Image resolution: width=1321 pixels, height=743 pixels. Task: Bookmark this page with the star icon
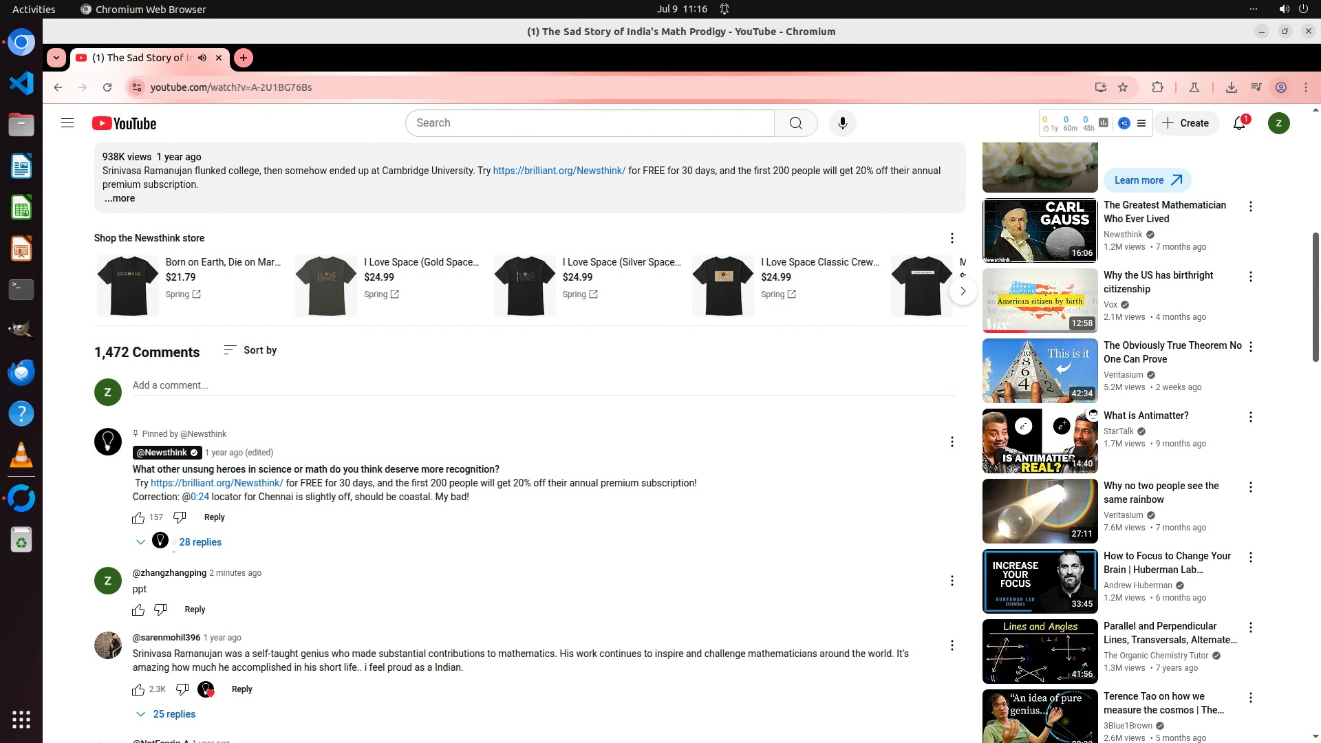pyautogui.click(x=1123, y=87)
